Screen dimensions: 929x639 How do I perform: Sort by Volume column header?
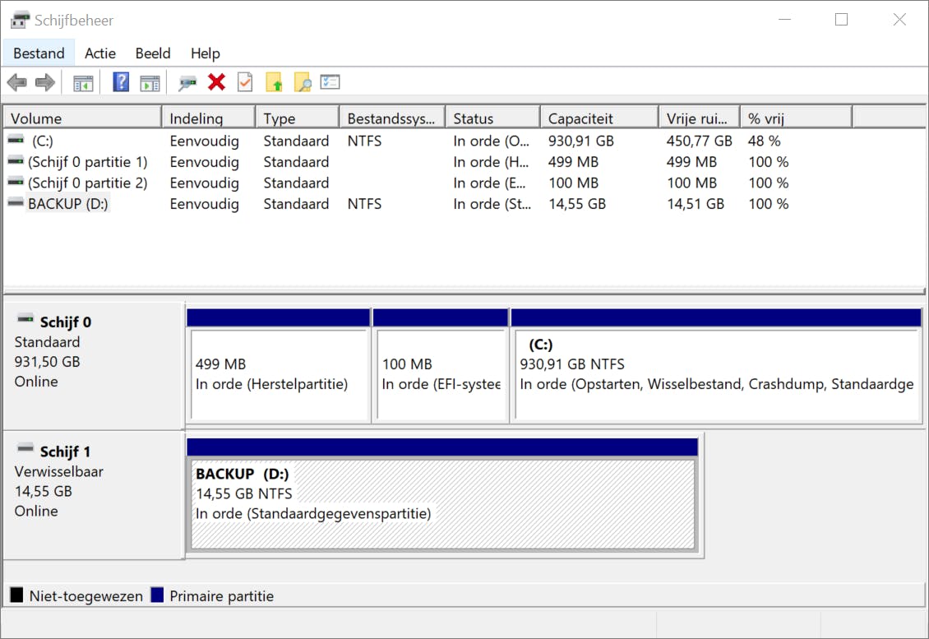tap(82, 118)
